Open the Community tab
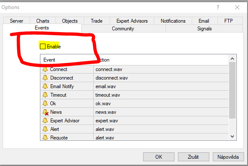 pyautogui.click(x=123, y=29)
